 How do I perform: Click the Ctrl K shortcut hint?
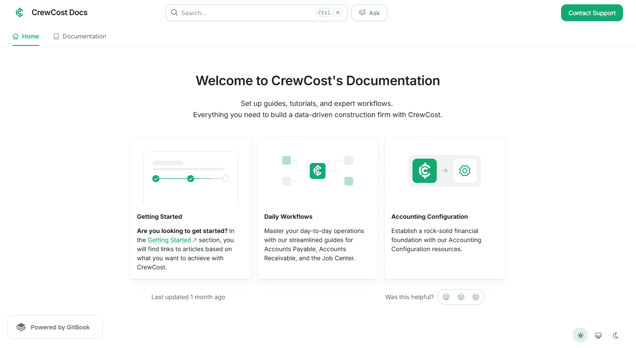(x=329, y=13)
